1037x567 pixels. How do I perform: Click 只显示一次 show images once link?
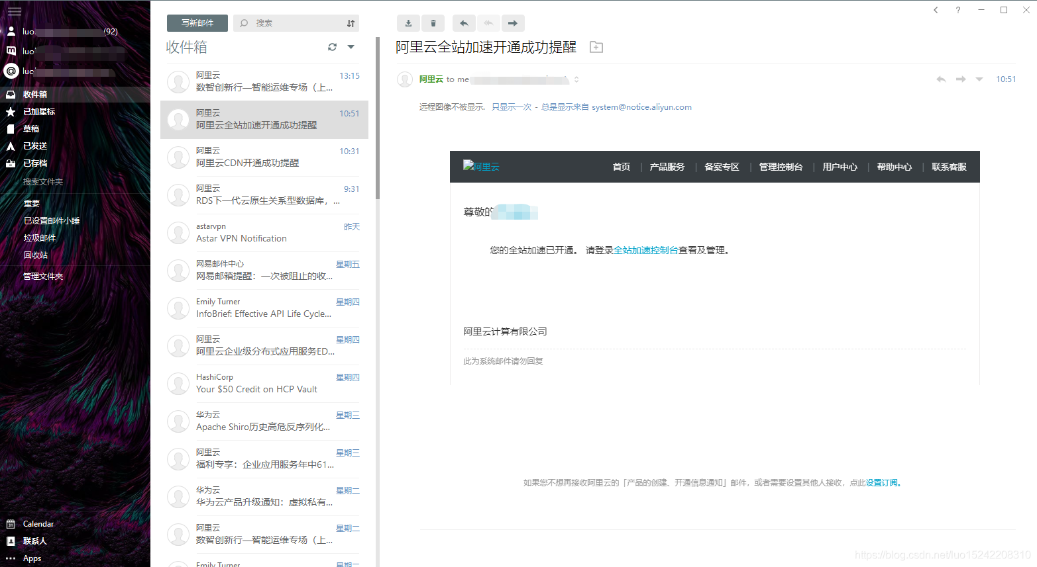point(512,107)
